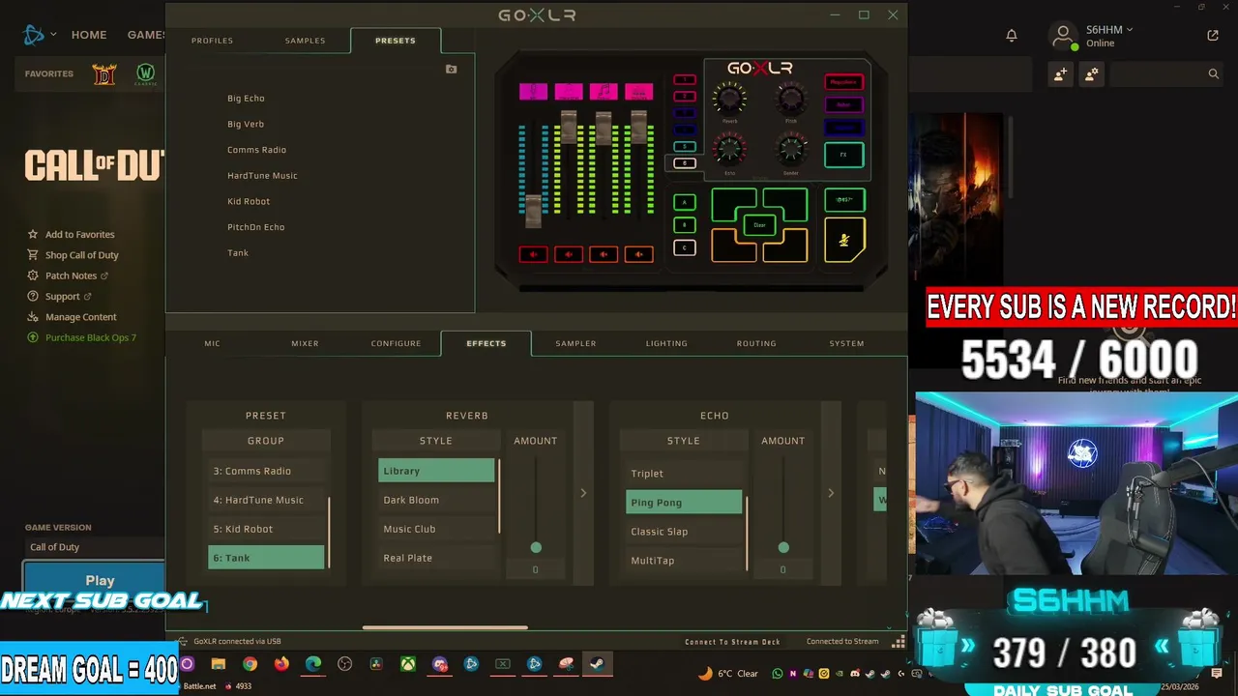Open the Samples tab
The image size is (1238, 696).
tap(305, 41)
